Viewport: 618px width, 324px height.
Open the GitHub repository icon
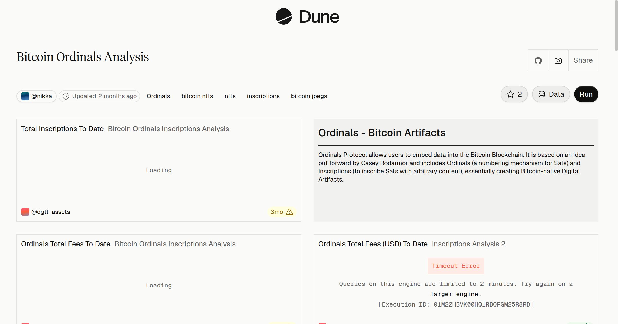tap(538, 61)
